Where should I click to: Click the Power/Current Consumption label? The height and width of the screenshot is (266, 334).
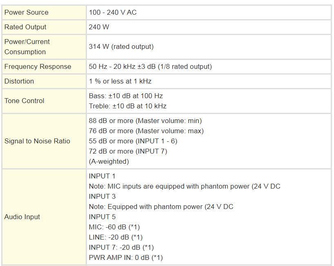[27, 47]
